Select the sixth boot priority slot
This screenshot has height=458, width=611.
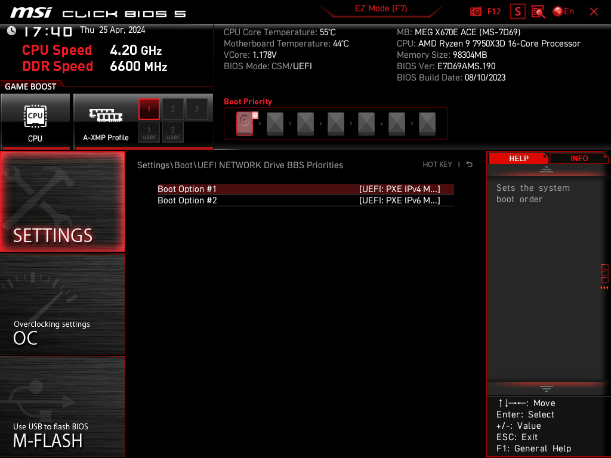pos(397,124)
